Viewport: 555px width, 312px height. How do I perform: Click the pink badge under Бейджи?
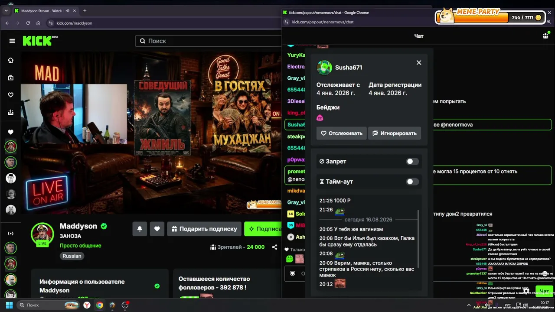(x=320, y=118)
